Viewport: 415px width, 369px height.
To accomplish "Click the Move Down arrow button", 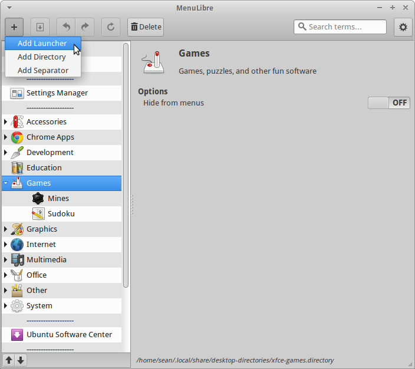I will (x=21, y=360).
